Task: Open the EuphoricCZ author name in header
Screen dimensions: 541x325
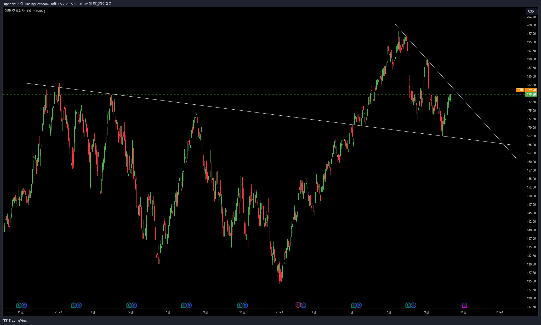Action: click(11, 4)
